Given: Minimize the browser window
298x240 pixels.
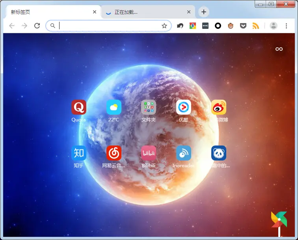Looking at the screenshot, I should coord(261,4).
